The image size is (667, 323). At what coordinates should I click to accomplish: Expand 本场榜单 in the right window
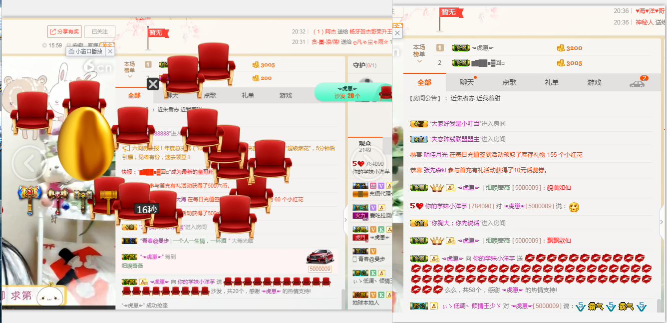[419, 54]
